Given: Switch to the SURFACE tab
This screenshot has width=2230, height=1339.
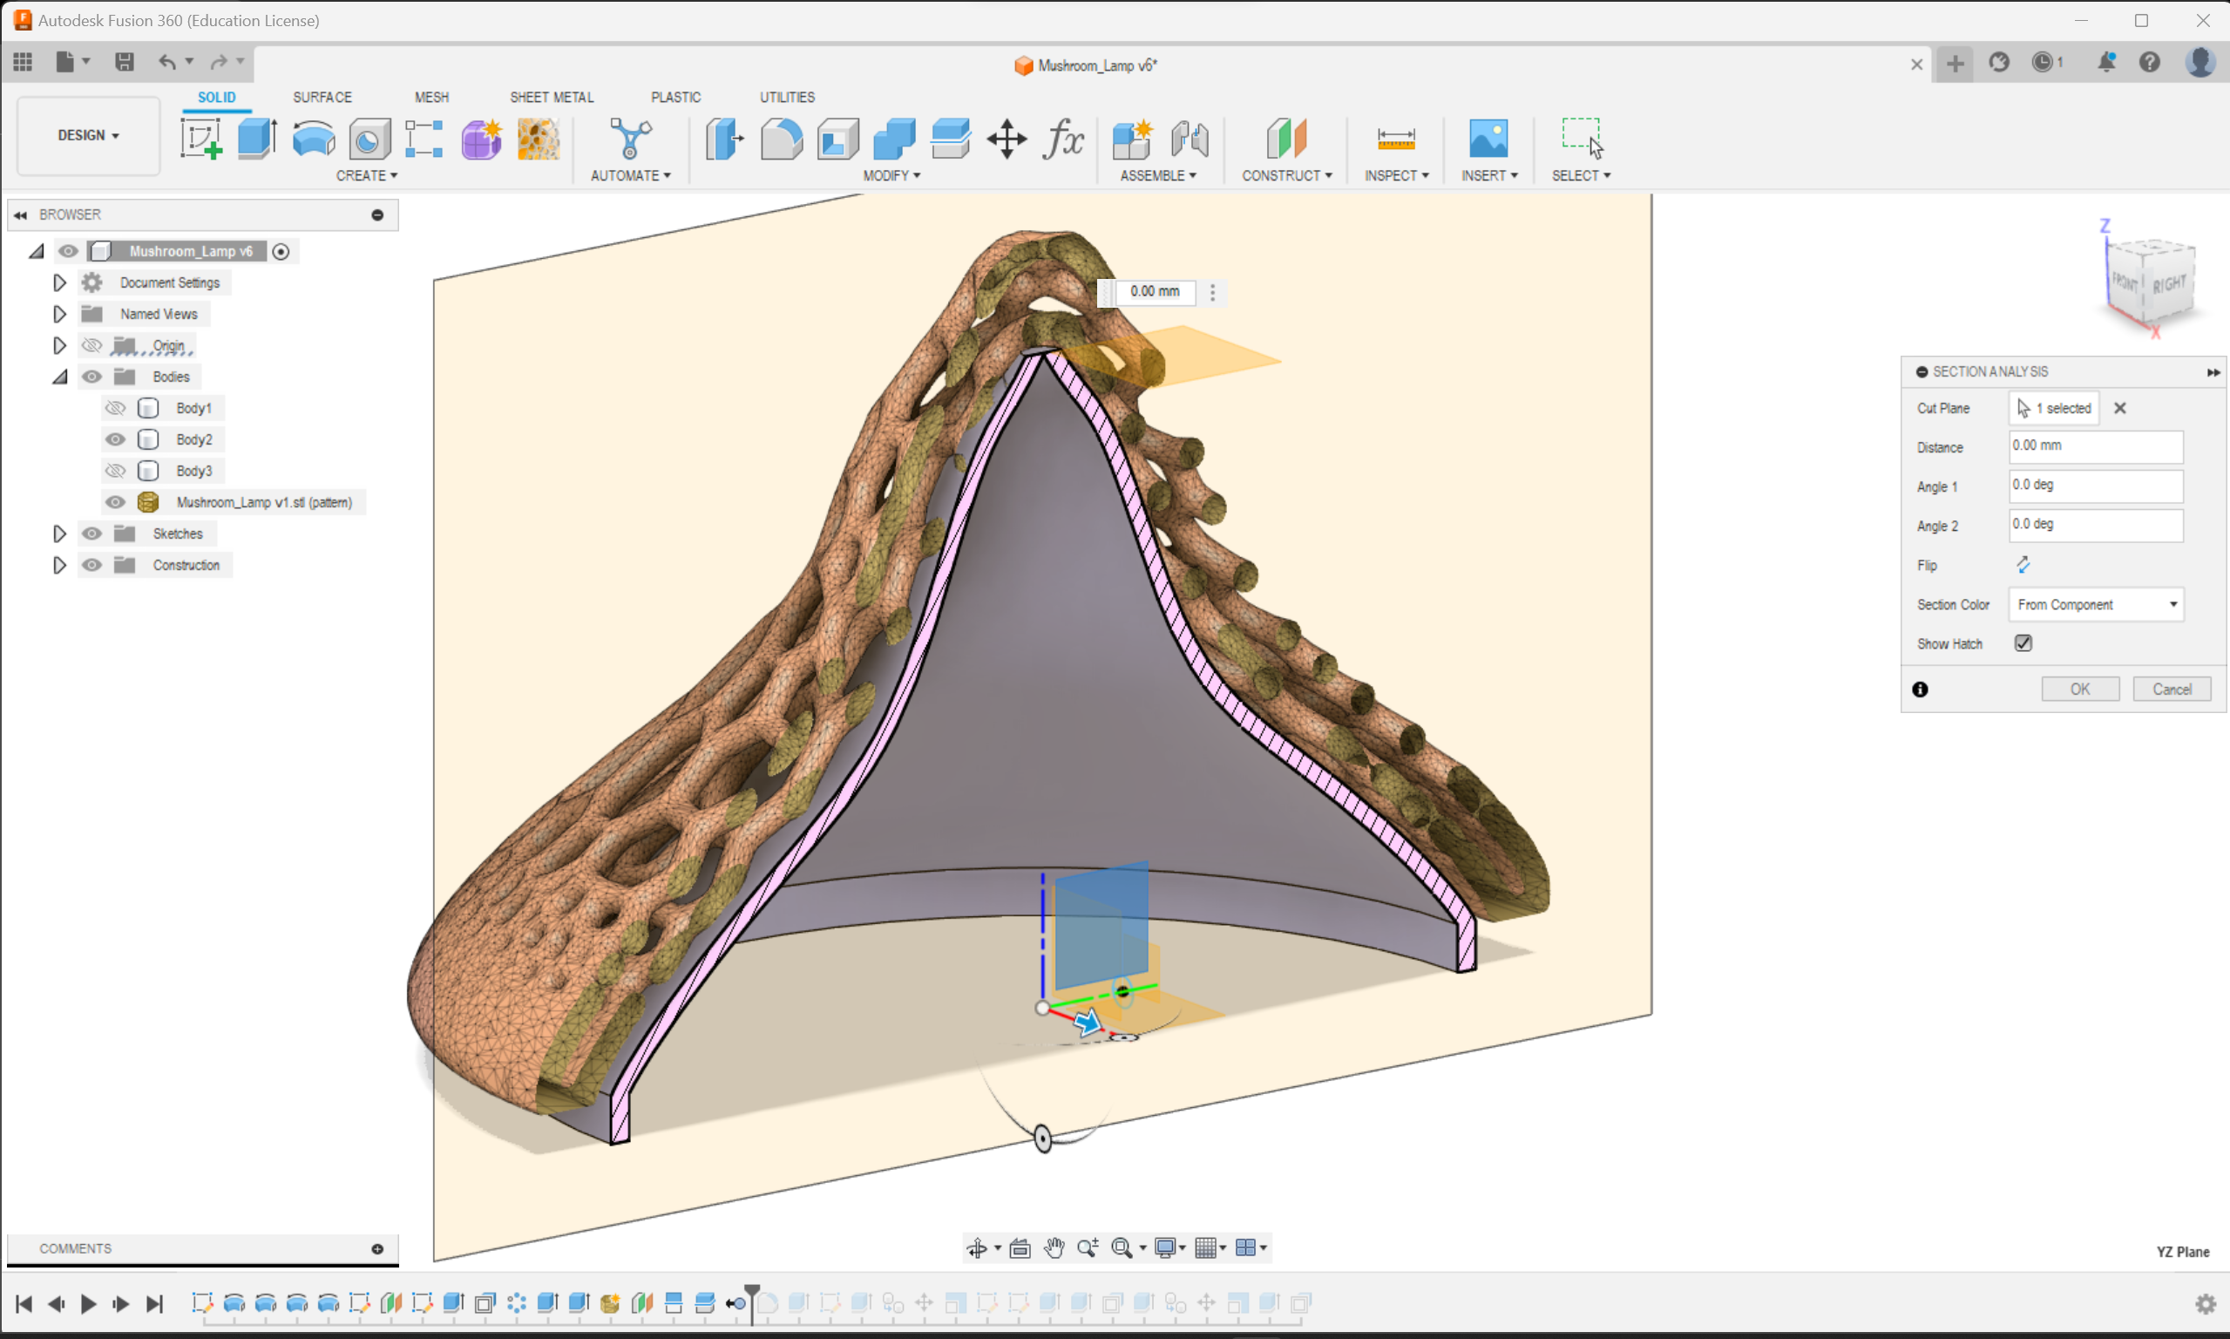Looking at the screenshot, I should coord(322,98).
